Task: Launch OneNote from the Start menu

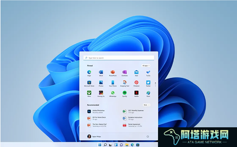Action: 124,73
